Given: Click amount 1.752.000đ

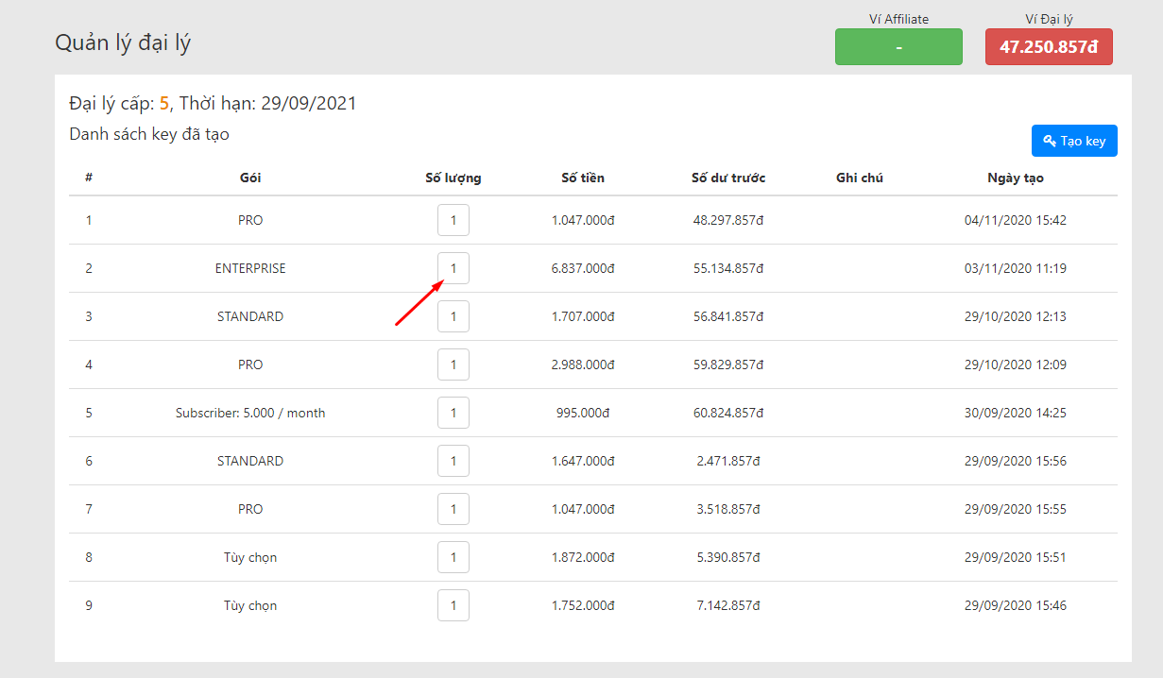Looking at the screenshot, I should click(583, 605).
